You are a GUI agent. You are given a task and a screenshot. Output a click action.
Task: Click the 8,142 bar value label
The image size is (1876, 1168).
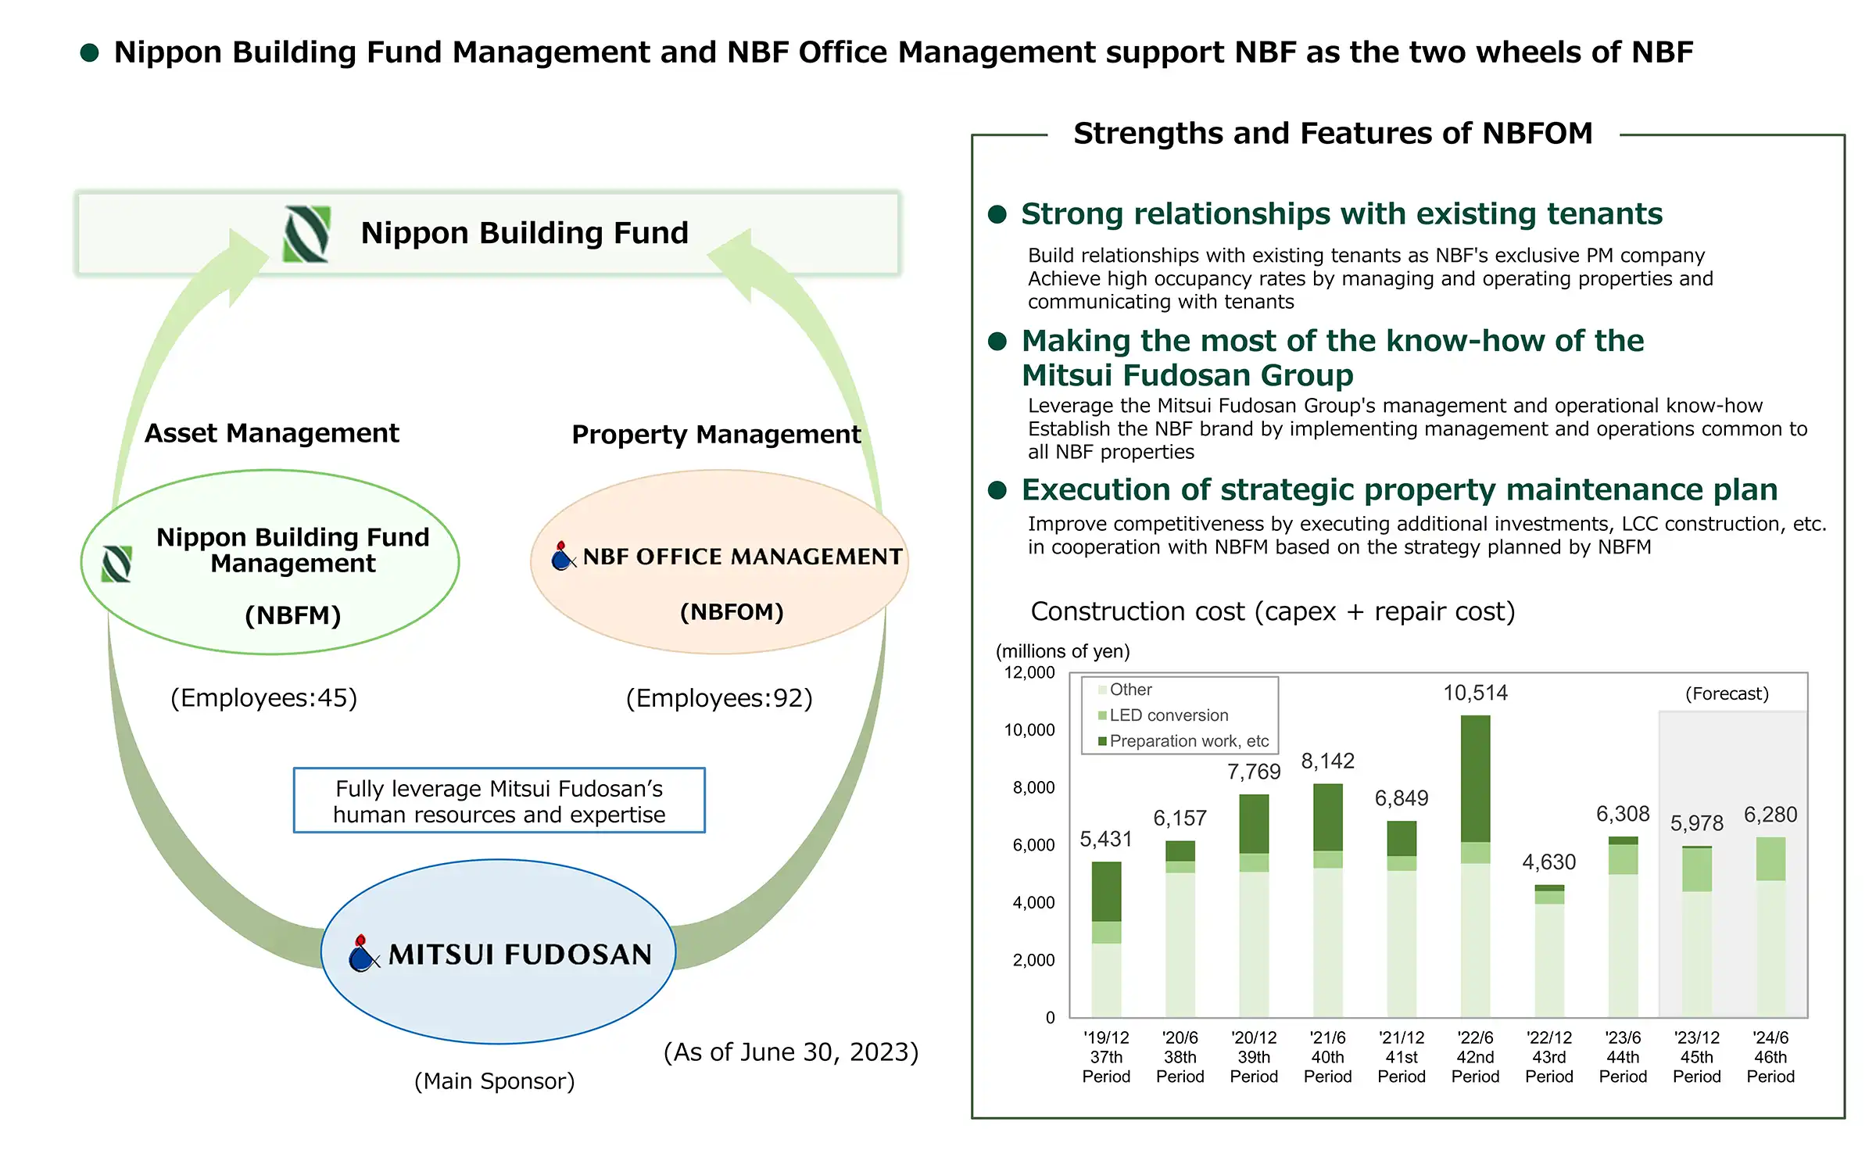point(1327,761)
